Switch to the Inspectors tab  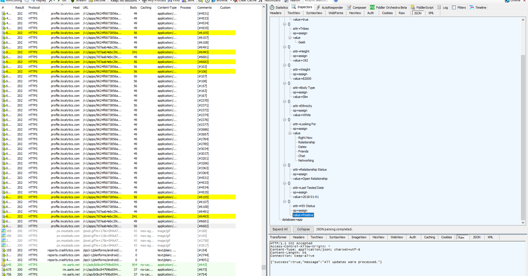(x=302, y=7)
